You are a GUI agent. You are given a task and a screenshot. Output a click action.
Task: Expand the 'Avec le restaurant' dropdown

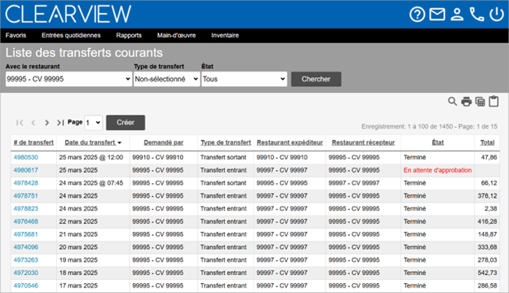69,79
